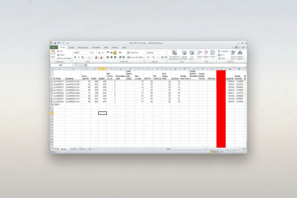
Task: Toggle underline formatting
Action: click(82, 57)
